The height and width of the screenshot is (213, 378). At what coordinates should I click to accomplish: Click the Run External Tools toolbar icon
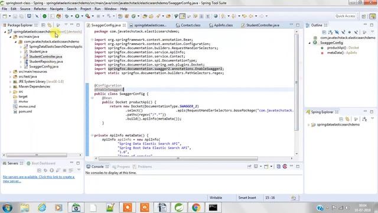pyautogui.click(x=88, y=16)
